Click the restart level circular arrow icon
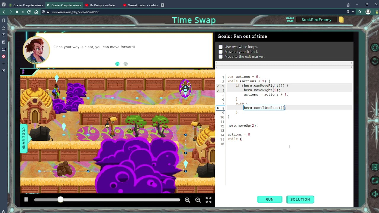This screenshot has width=379, height=213. (375, 61)
